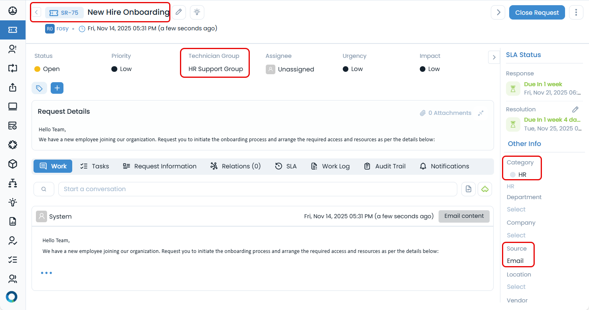589x310 pixels.
Task: Change the Category field showing HR
Action: (x=518, y=175)
